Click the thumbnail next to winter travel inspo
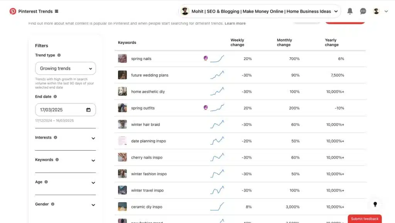The width and height of the screenshot is (395, 223). pos(122,190)
